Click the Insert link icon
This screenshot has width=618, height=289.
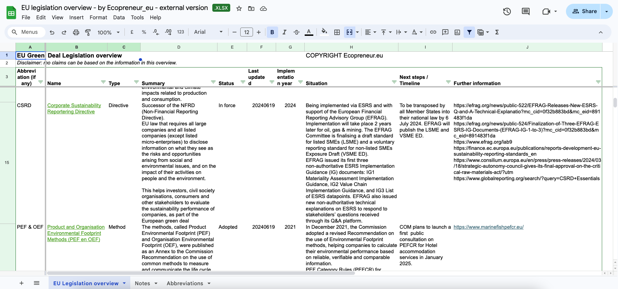(x=433, y=32)
